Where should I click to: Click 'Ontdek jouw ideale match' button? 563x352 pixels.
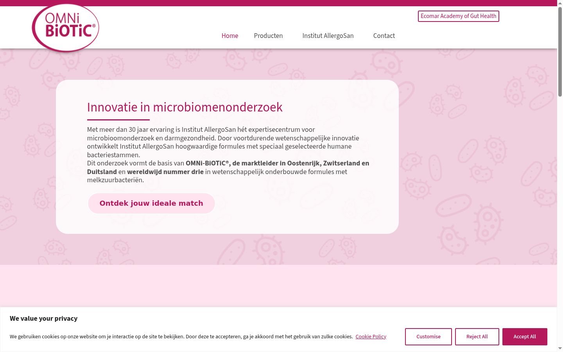[x=151, y=203]
